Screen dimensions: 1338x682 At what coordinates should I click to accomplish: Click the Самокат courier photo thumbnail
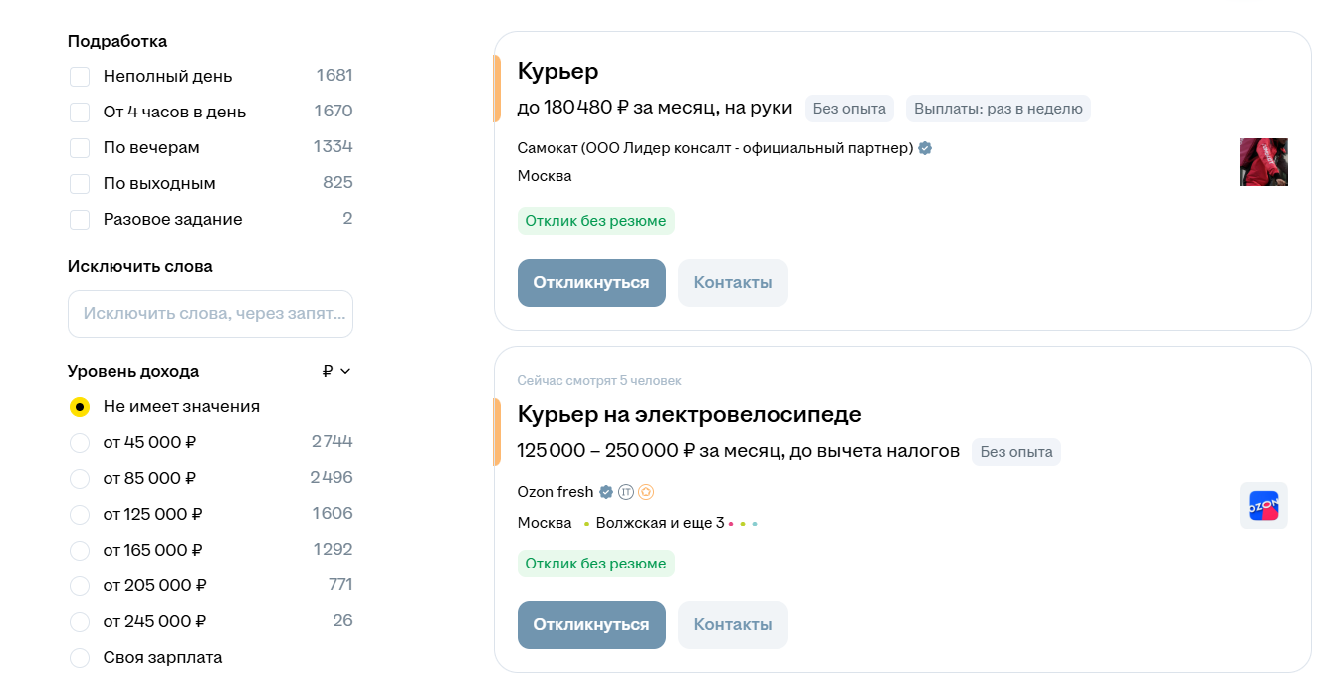click(x=1263, y=161)
